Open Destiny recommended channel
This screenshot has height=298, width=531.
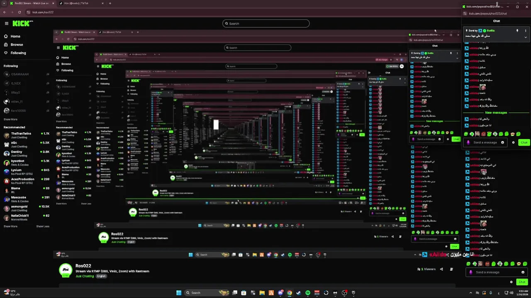pos(27,154)
